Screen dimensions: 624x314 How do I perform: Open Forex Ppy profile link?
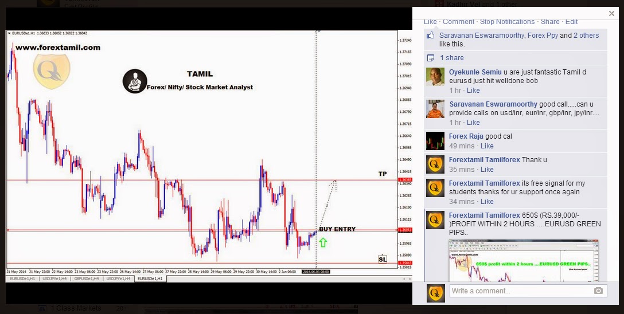pos(543,36)
